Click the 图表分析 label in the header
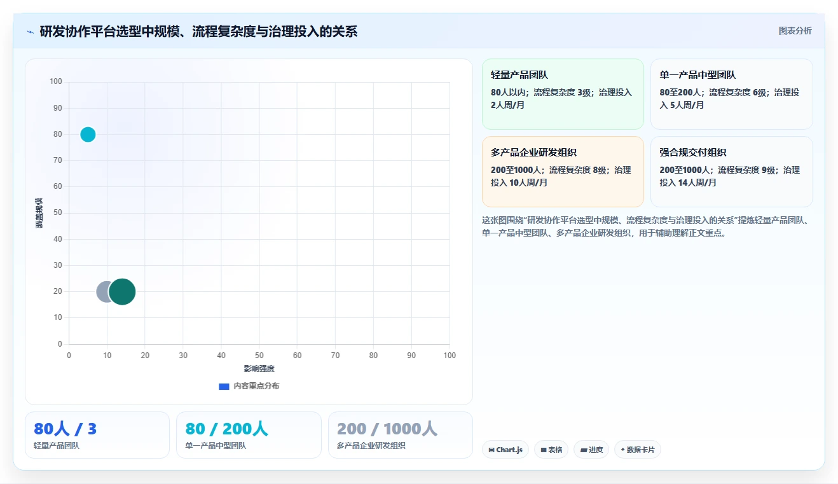The height and width of the screenshot is (484, 838). [x=795, y=31]
